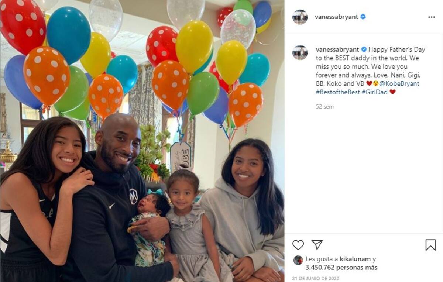Open the @KobeBryant mention

tap(400, 83)
